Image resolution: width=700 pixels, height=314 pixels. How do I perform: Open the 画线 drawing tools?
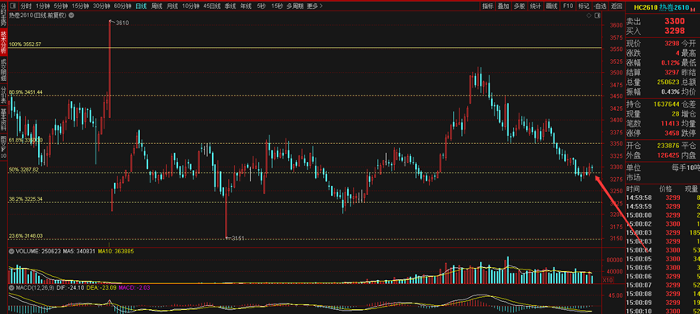click(x=552, y=6)
